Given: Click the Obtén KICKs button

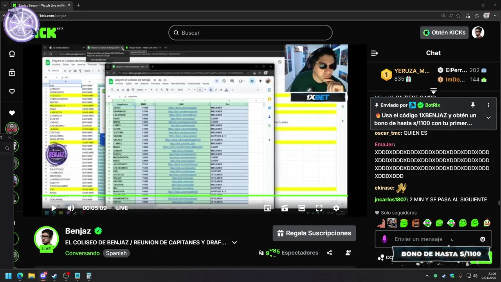Looking at the screenshot, I should pos(444,33).
